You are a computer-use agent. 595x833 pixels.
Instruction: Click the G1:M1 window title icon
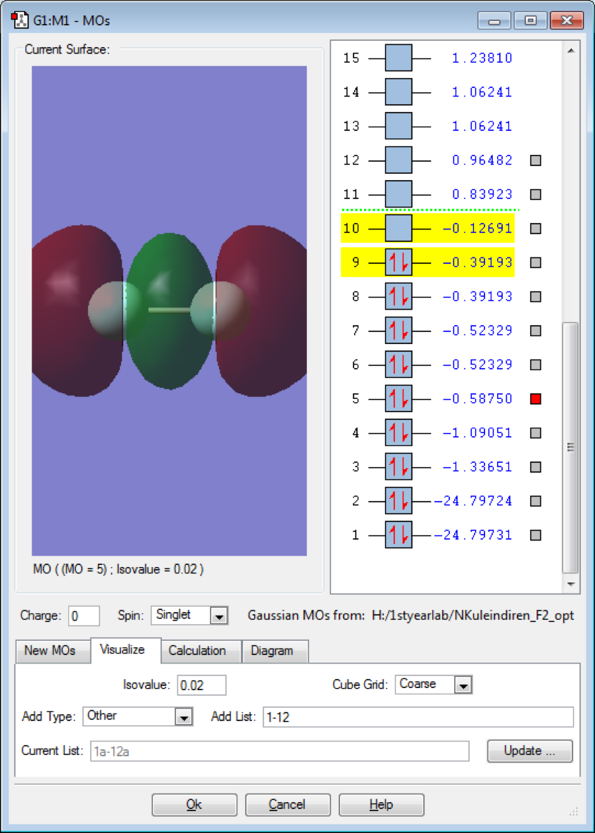pyautogui.click(x=19, y=20)
